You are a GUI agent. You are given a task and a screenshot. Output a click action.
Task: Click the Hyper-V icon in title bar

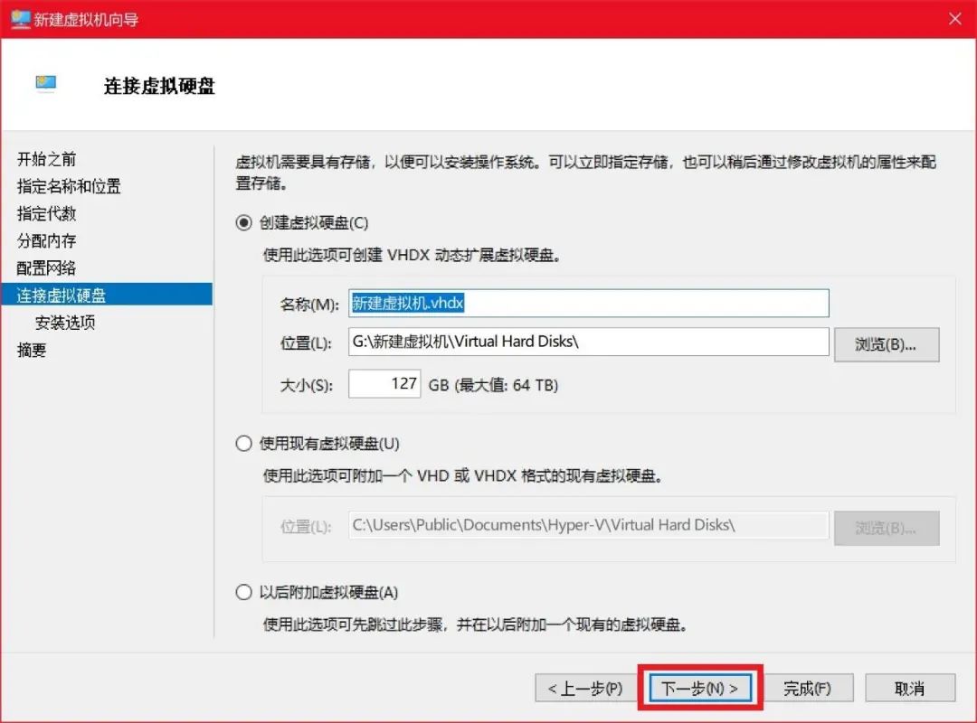pos(19,18)
